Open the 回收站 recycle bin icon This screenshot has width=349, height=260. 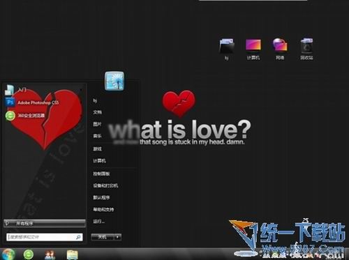[x=306, y=49]
